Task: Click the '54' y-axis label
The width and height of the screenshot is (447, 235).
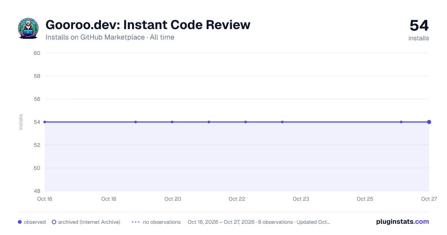Action: click(37, 122)
